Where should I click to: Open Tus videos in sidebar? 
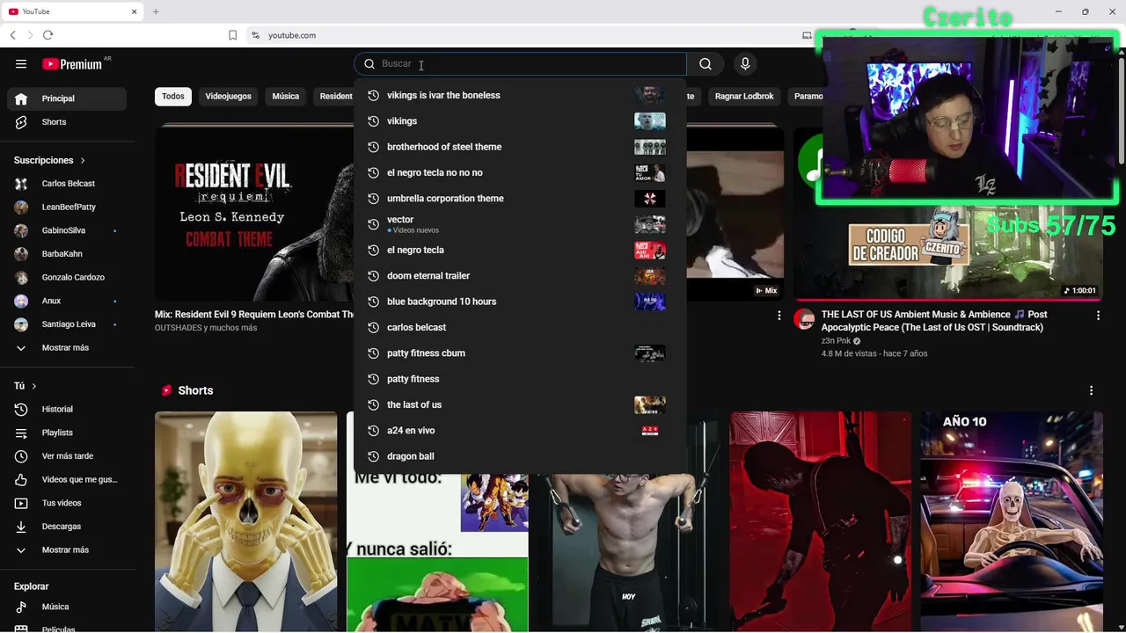(67, 503)
